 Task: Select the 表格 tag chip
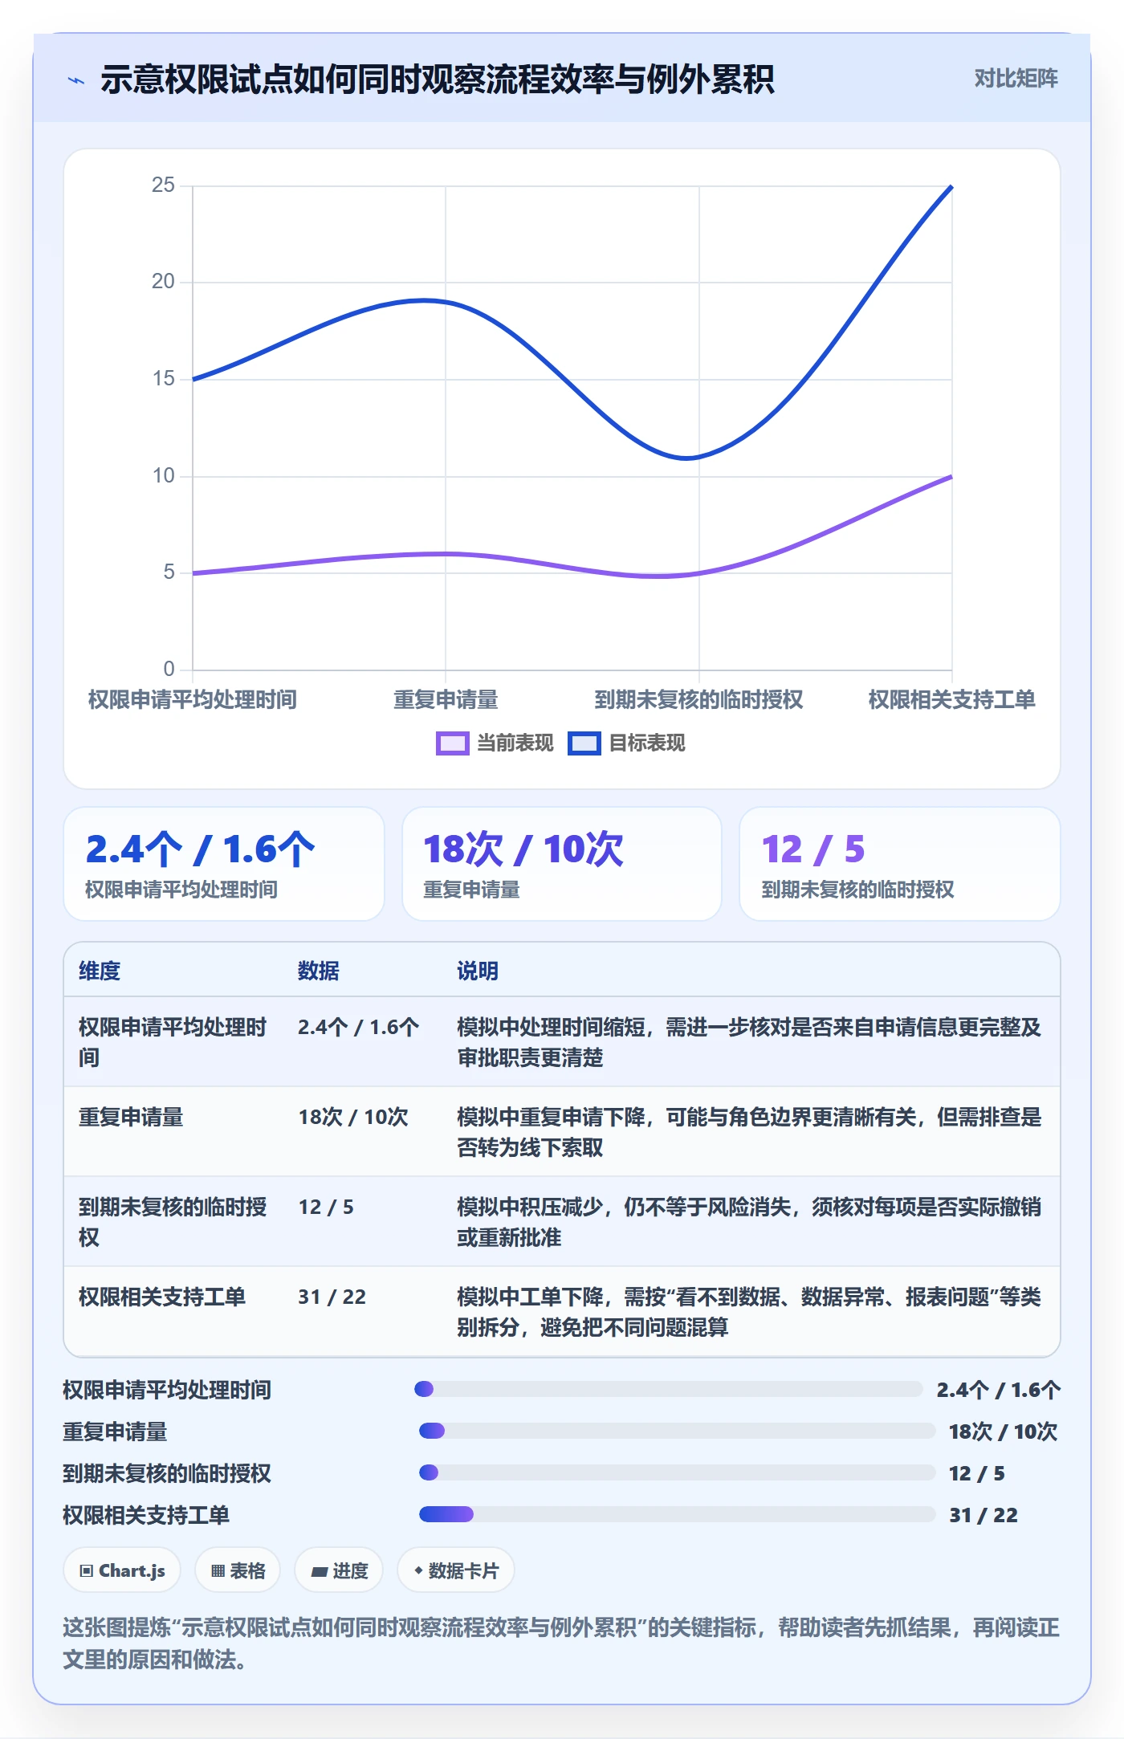point(238,1570)
